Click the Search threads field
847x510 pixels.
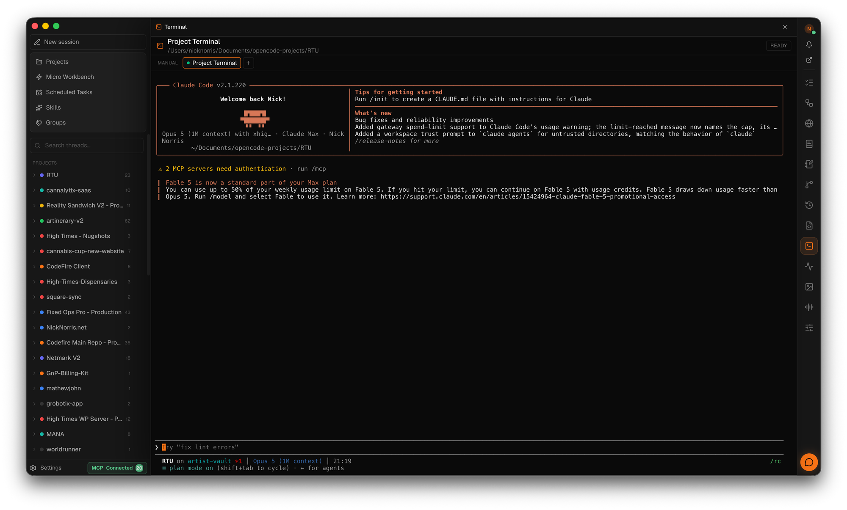pyautogui.click(x=87, y=145)
